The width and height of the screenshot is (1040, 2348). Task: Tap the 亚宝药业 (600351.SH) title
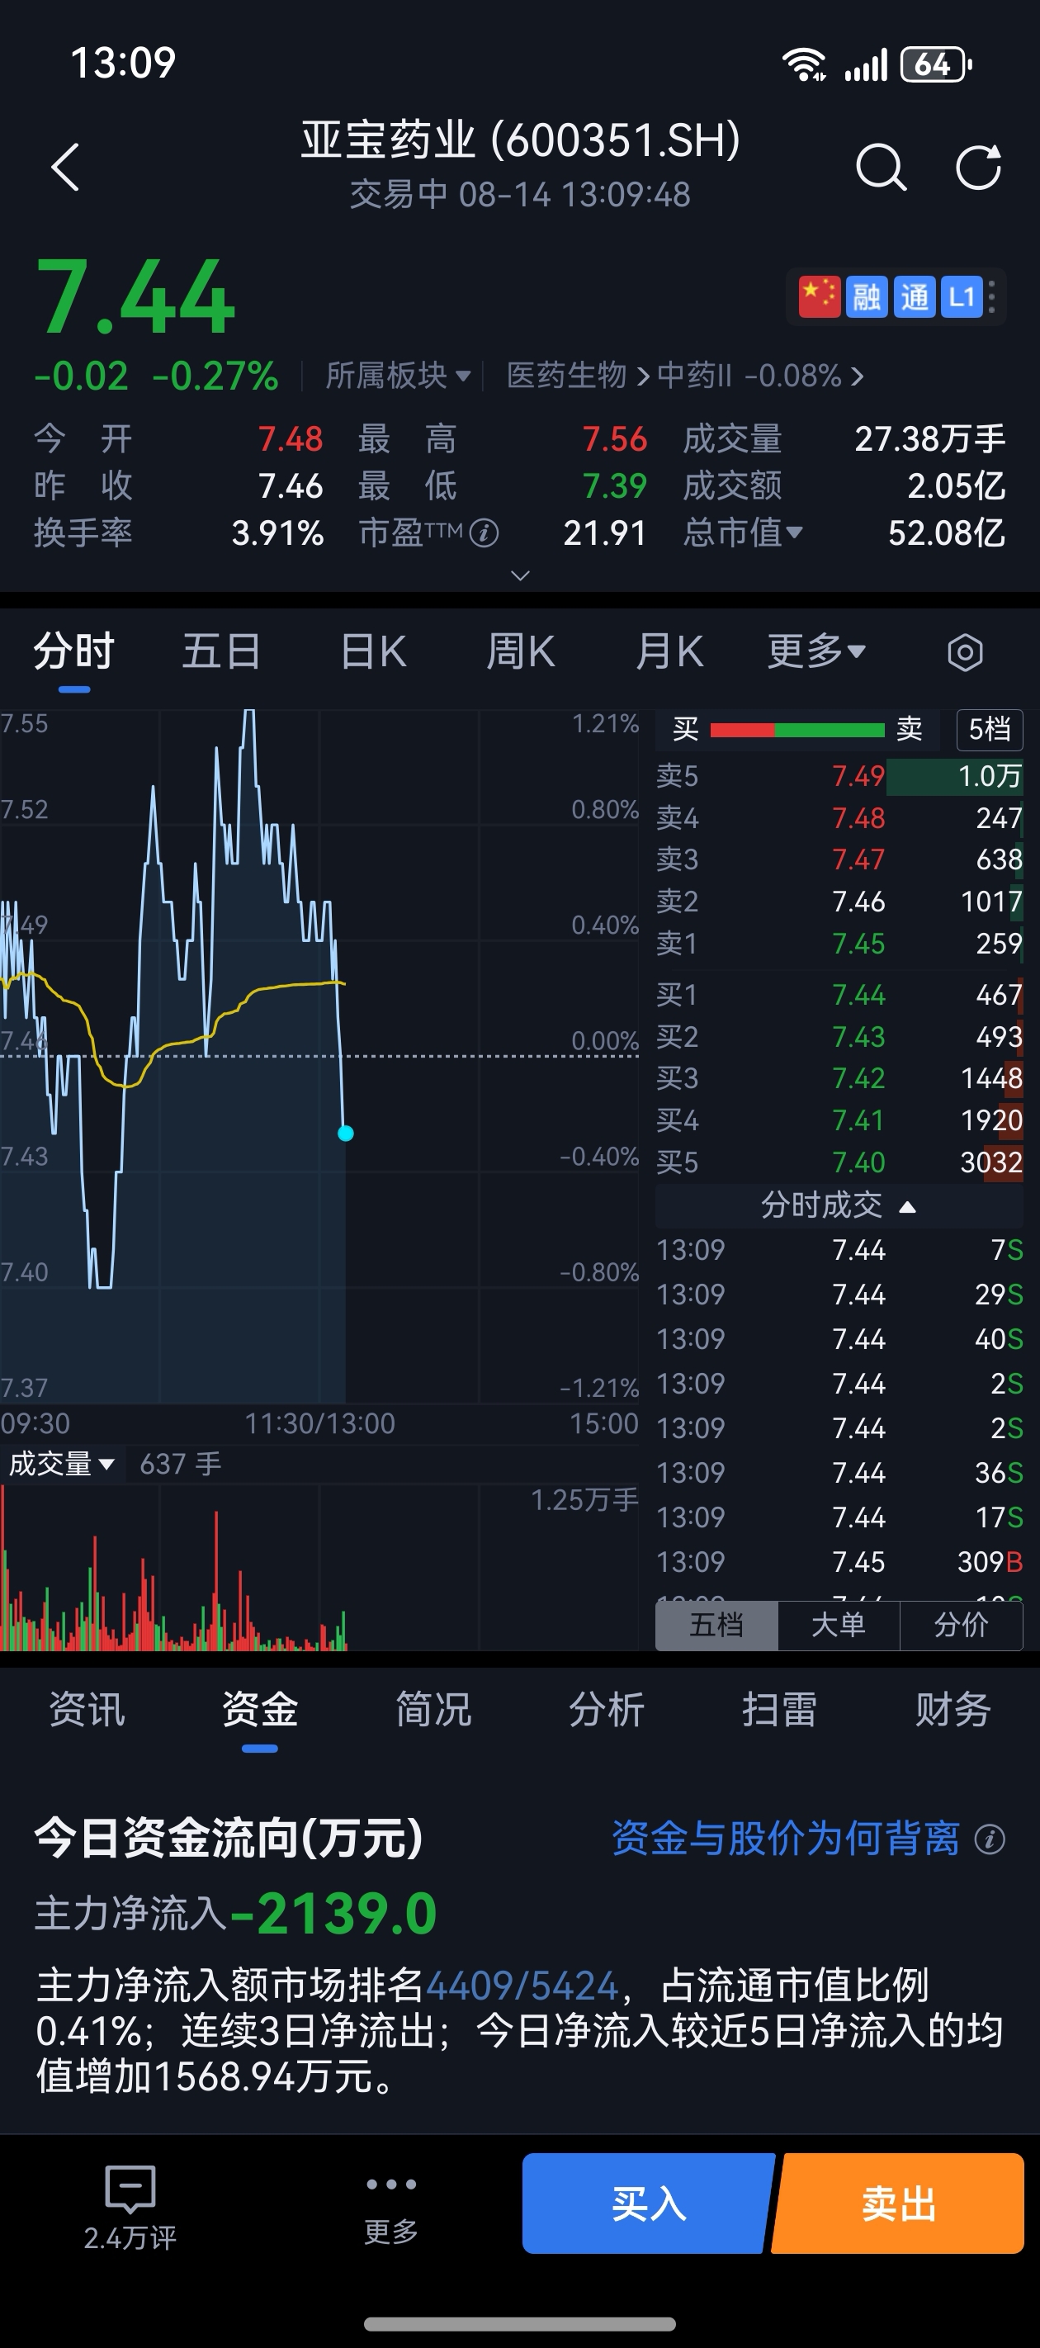pyautogui.click(x=521, y=140)
